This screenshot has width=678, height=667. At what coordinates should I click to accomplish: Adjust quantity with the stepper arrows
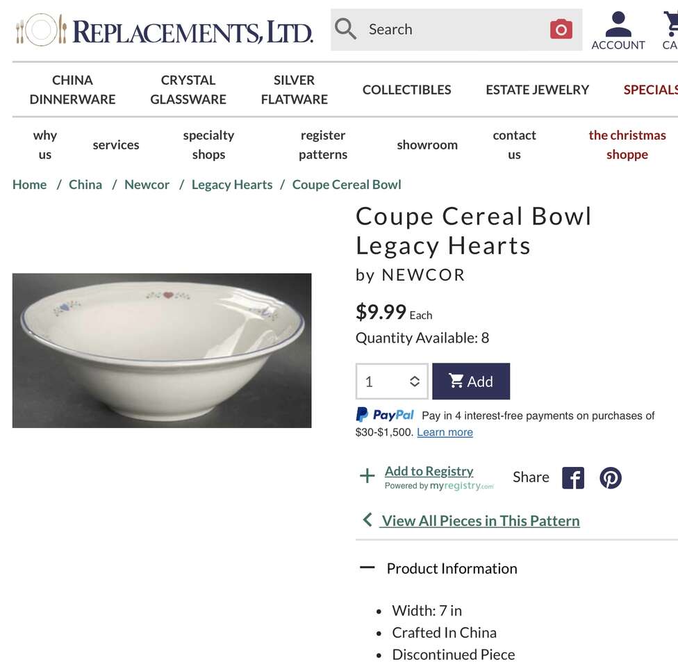click(x=414, y=381)
